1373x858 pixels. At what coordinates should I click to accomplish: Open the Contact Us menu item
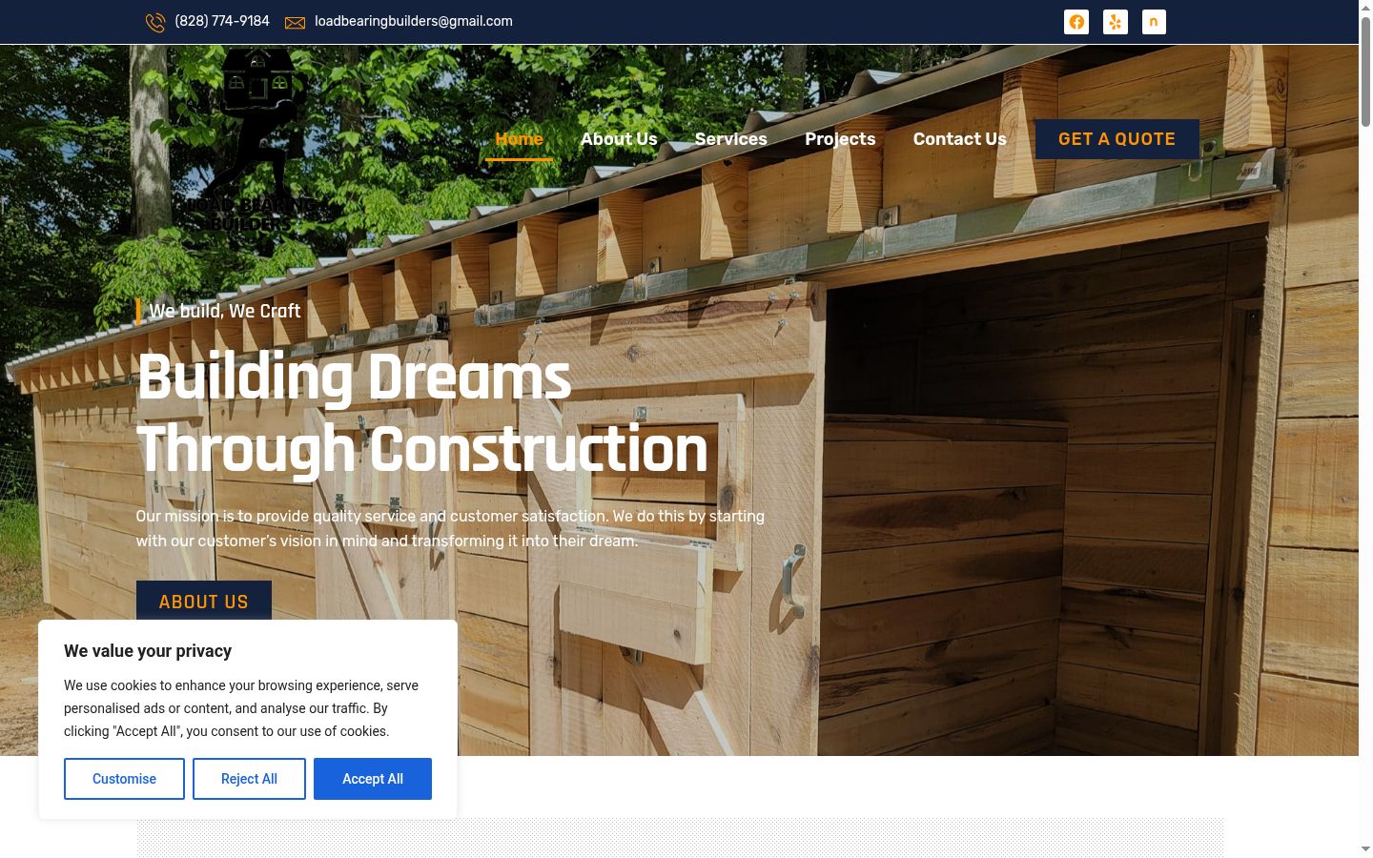(x=960, y=139)
